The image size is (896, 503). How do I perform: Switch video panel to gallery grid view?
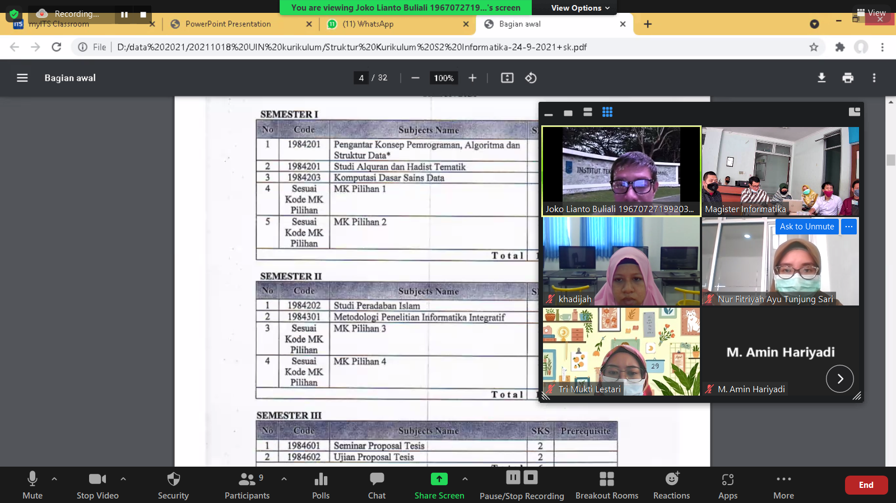pos(607,112)
